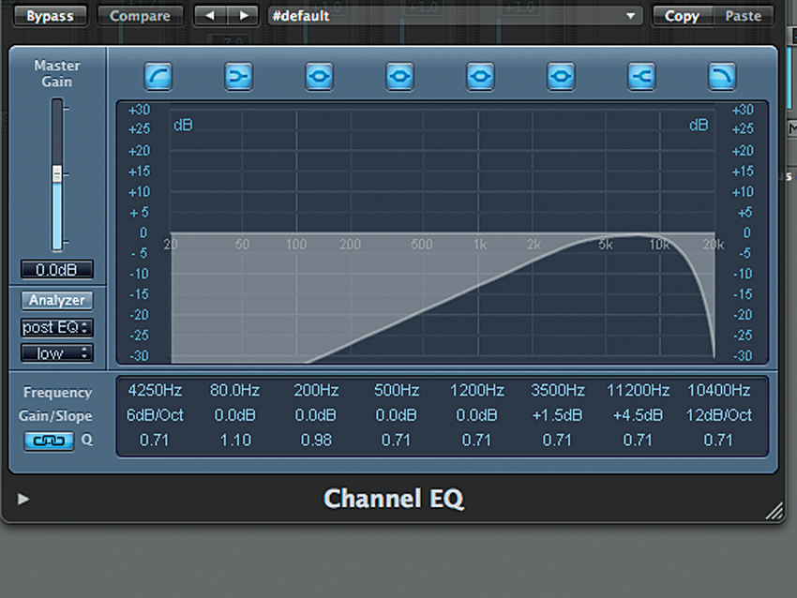Toggle the low-pass filter band button

pos(722,77)
